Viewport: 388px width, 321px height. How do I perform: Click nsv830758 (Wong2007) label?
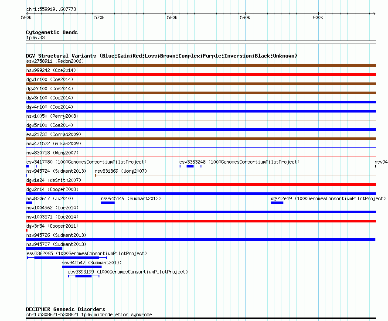tap(52, 153)
